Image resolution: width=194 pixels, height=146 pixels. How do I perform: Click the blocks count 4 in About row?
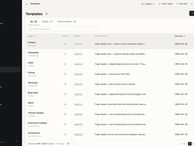coord(65,104)
